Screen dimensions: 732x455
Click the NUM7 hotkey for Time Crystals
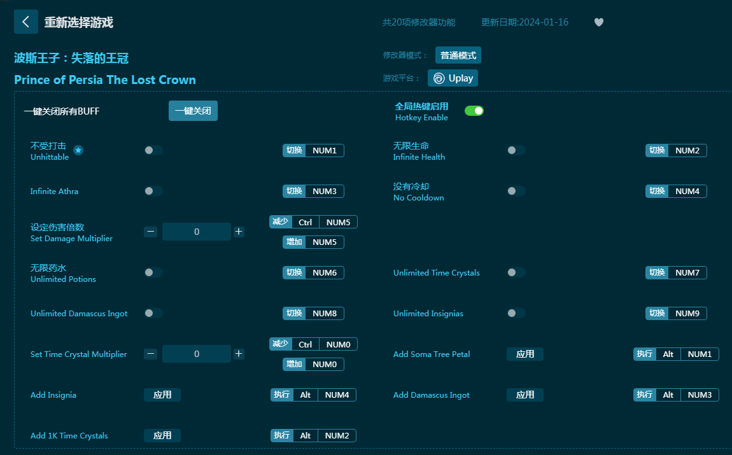pos(676,272)
